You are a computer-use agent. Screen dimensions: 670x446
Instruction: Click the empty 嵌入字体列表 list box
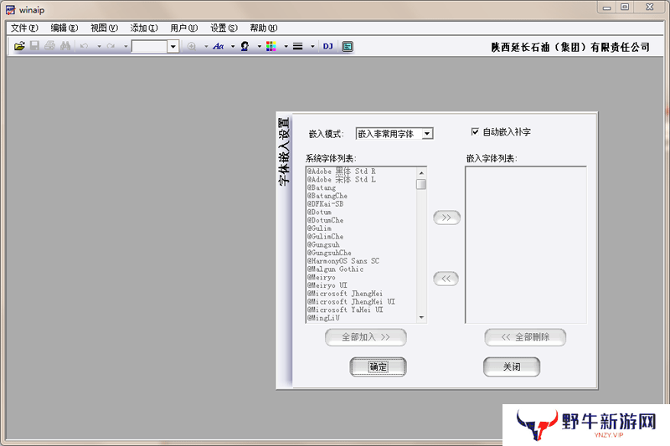point(526,245)
